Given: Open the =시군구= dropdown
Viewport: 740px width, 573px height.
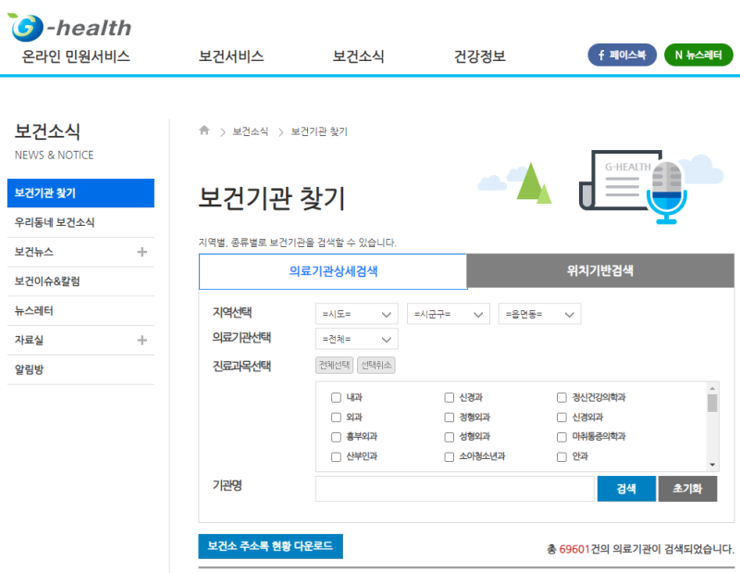Looking at the screenshot, I should point(448,313).
